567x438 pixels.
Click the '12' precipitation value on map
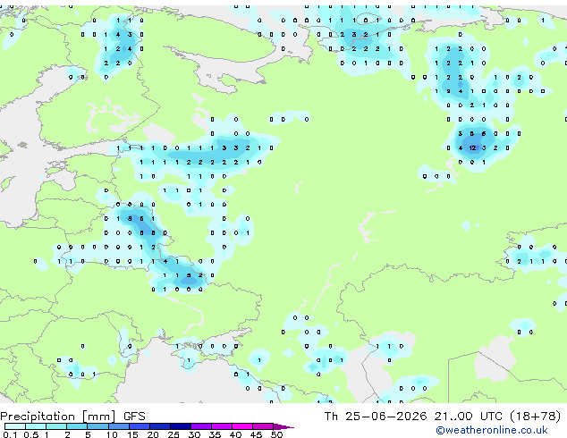click(x=472, y=147)
